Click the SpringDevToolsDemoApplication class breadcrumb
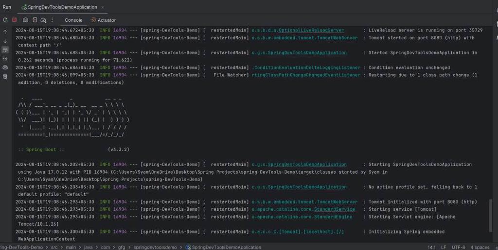 pos(227,247)
